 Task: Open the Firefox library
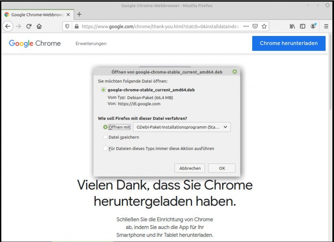tap(292, 26)
